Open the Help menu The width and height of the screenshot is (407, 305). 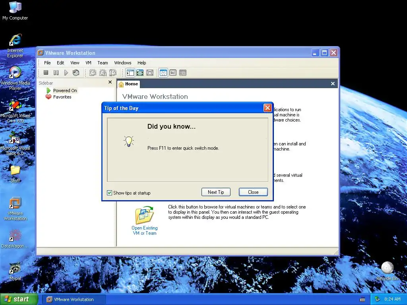pos(142,63)
